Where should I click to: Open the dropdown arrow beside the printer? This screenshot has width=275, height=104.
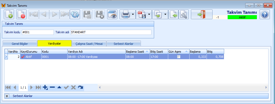(x=133, y=14)
